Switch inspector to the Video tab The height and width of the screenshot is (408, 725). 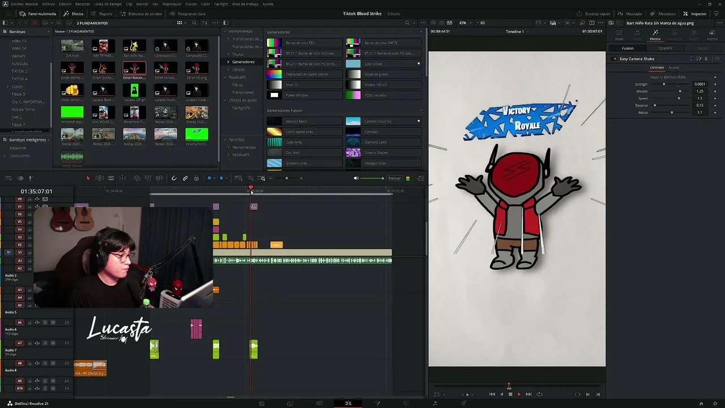pos(619,36)
